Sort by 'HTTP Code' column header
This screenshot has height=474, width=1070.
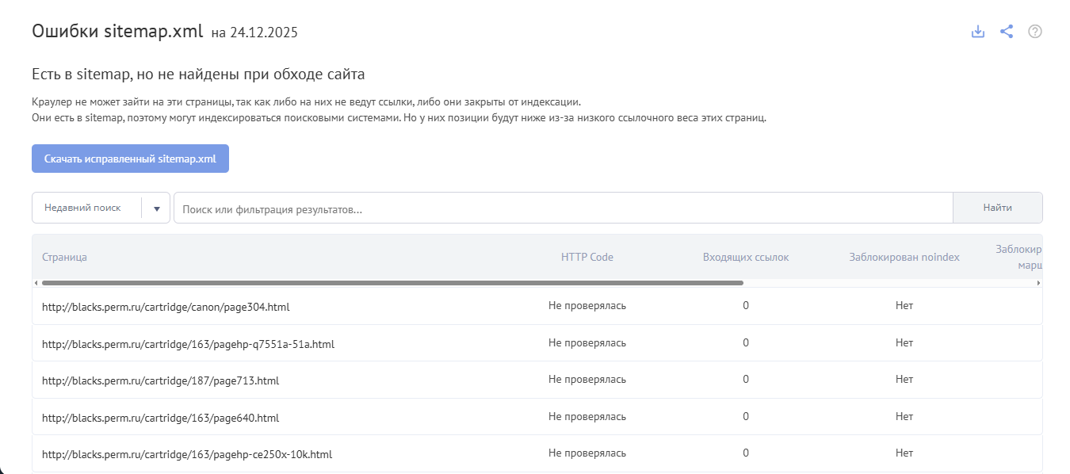587,257
